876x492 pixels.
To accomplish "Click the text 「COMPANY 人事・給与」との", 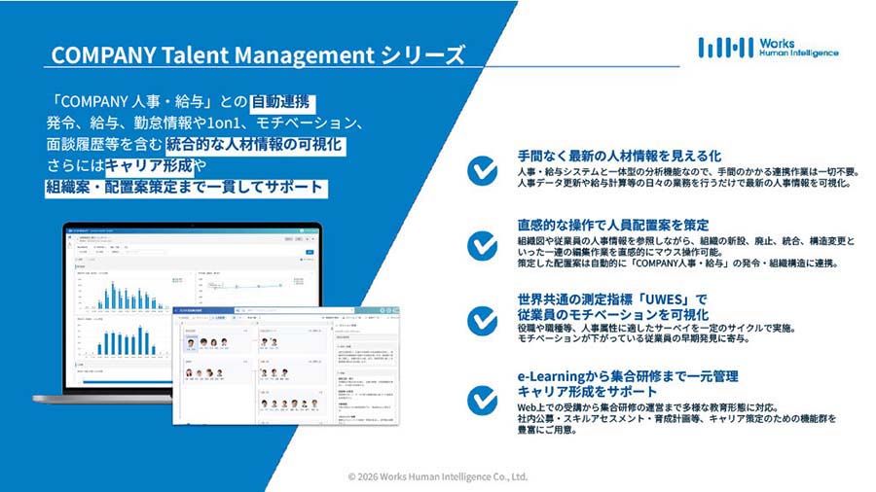I will [148, 101].
